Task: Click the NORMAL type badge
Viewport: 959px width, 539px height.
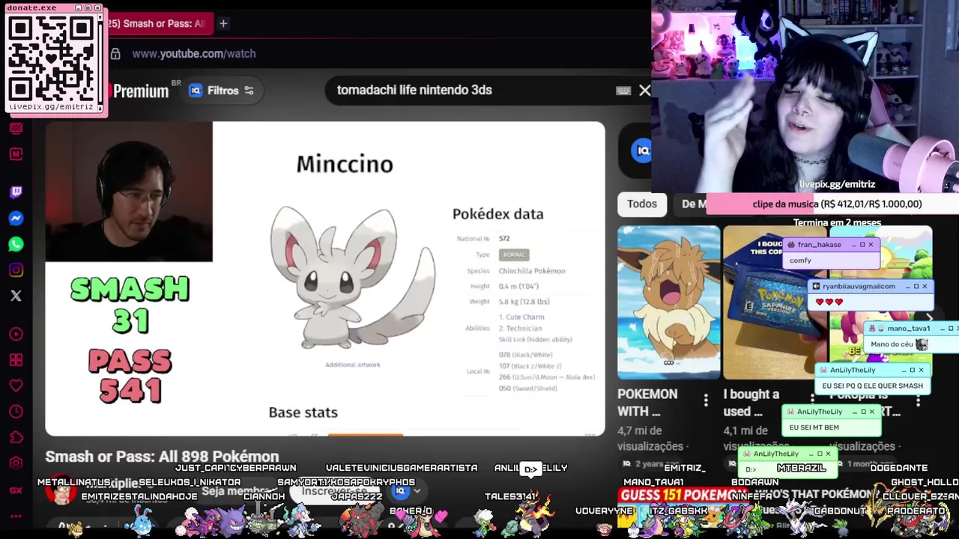Action: pyautogui.click(x=514, y=255)
